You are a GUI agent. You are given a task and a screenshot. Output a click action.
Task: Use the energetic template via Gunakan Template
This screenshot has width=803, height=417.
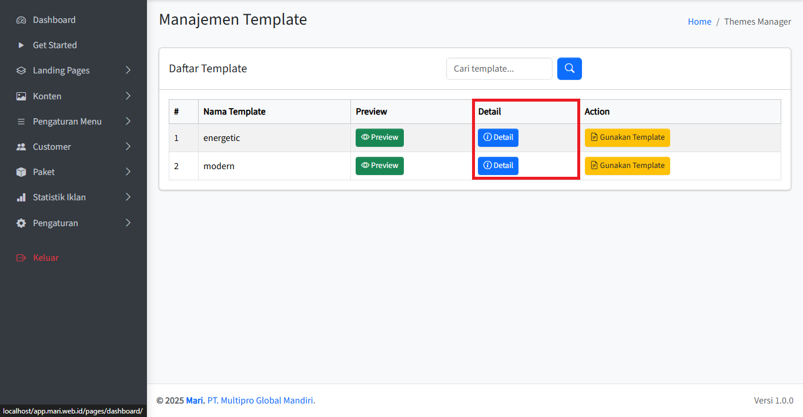coord(627,137)
